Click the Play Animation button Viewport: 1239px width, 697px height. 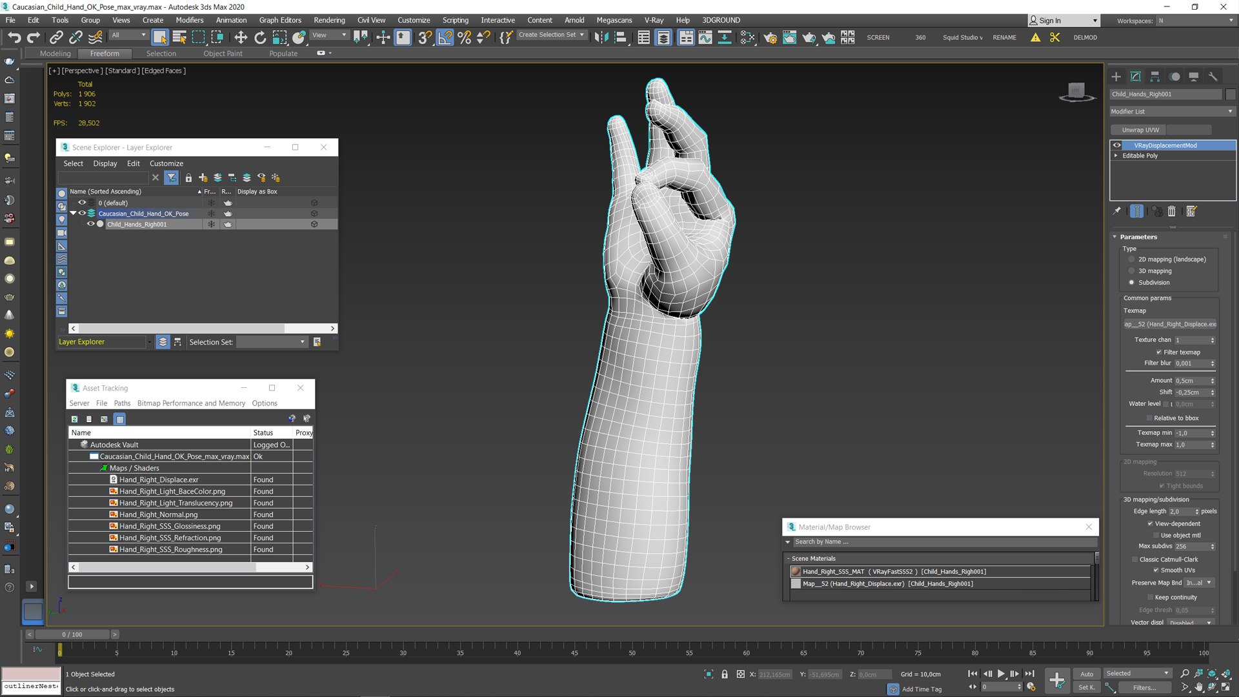pos(1002,674)
